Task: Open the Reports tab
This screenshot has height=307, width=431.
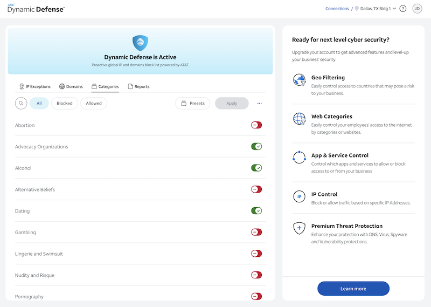Action: tap(139, 86)
